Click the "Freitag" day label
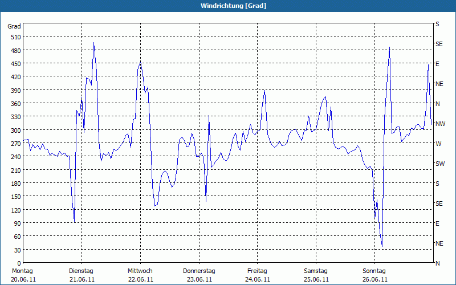Image resolution: width=456 pixels, height=285 pixels. pyautogui.click(x=257, y=271)
